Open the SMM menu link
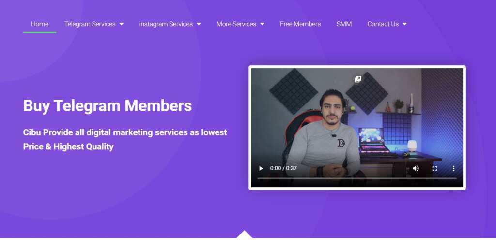The height and width of the screenshot is (249, 496). pyautogui.click(x=344, y=24)
